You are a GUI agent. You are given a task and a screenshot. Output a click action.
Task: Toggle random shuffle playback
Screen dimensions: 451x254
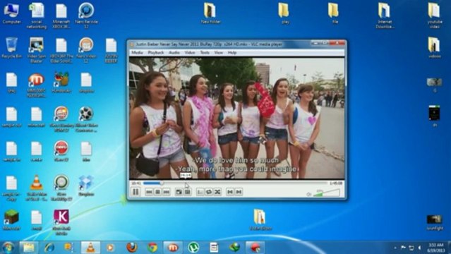pyautogui.click(x=217, y=192)
